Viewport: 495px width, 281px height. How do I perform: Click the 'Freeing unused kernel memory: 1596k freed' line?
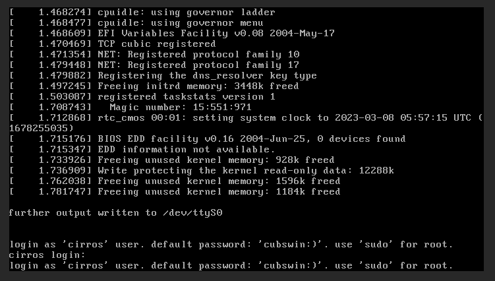tap(219, 181)
